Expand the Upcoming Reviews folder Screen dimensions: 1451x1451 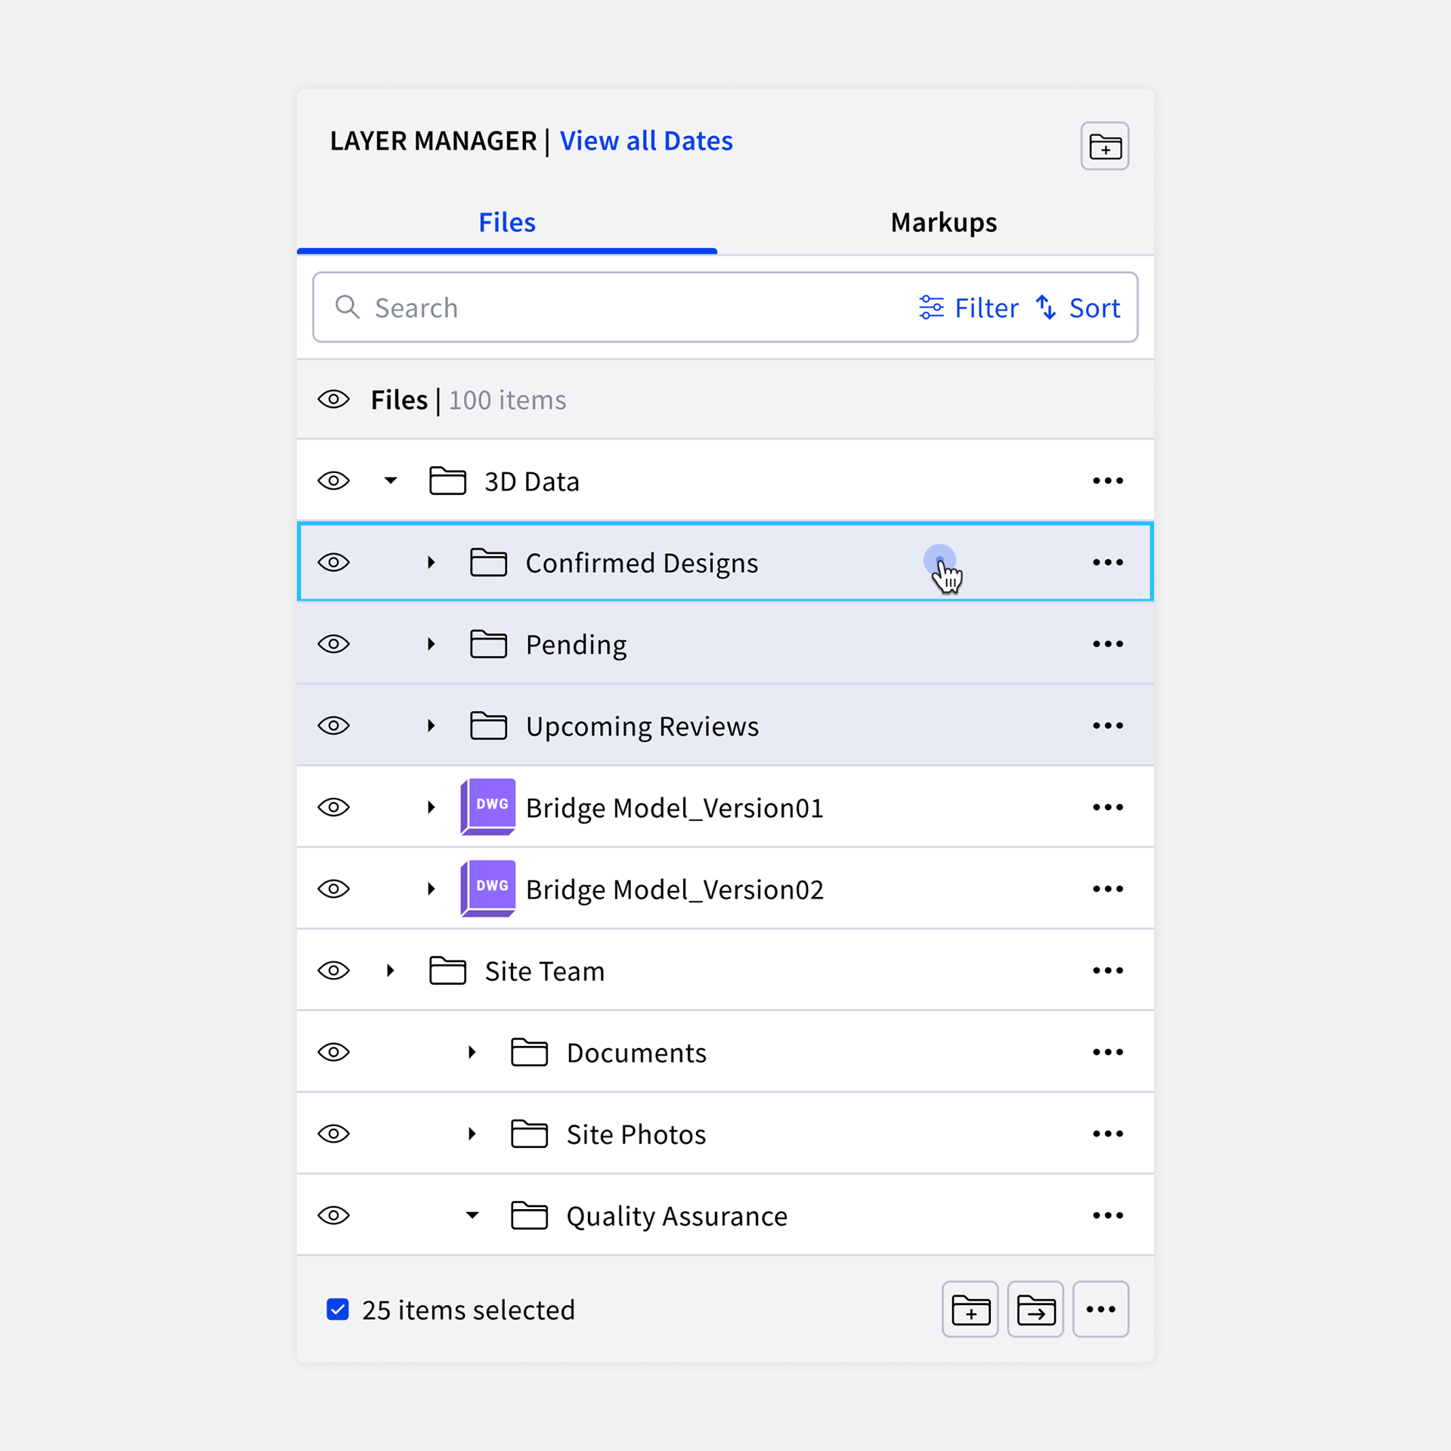click(x=431, y=725)
